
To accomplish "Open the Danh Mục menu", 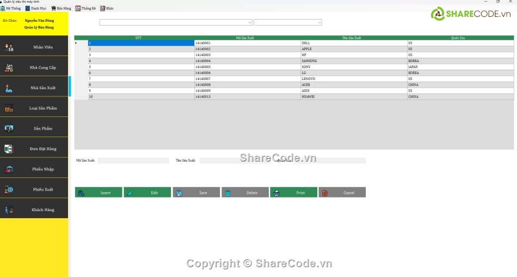I will click(x=36, y=9).
